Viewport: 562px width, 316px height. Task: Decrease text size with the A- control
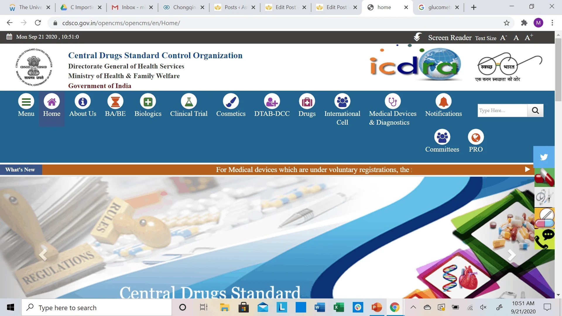[x=503, y=37]
